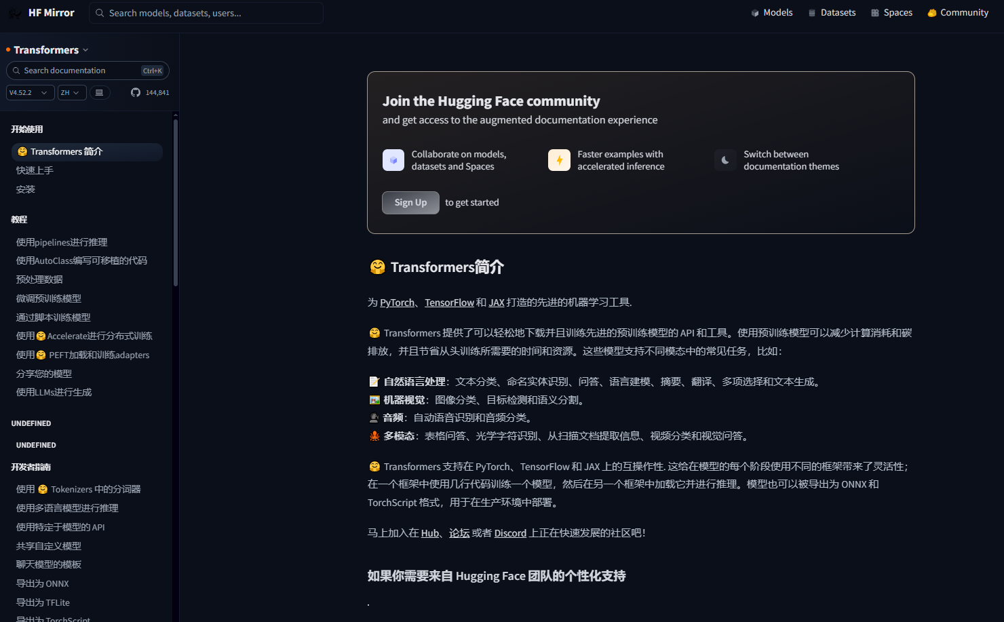Click the 机器视觉 bold label
The image size is (1004, 622).
[x=404, y=400]
